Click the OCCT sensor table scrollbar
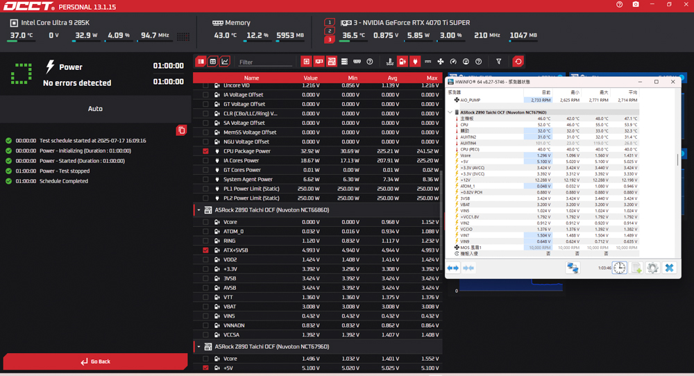 click(441, 221)
